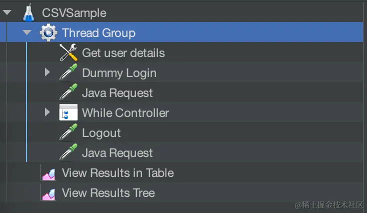The width and height of the screenshot is (367, 213).
Task: Click the While Controller icon
Action: point(68,113)
